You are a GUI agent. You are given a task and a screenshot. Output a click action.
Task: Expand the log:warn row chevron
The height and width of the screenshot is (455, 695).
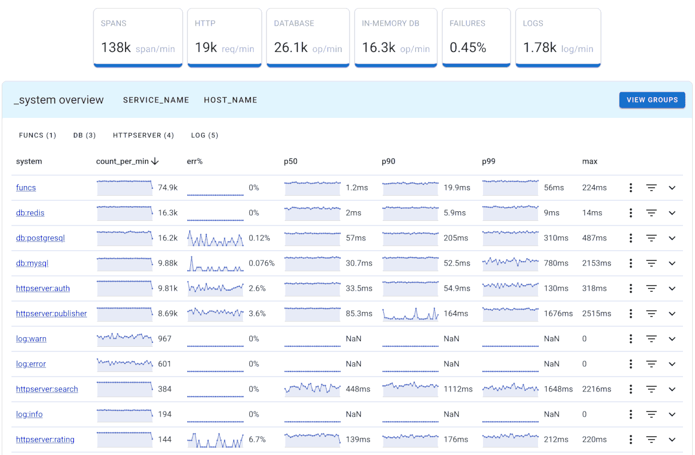point(672,339)
